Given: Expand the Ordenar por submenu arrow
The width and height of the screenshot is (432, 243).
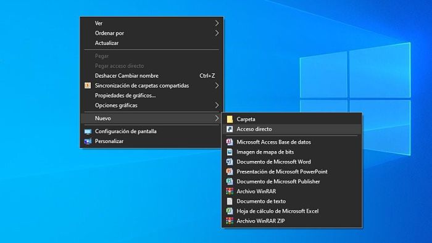Looking at the screenshot, I should coord(217,33).
